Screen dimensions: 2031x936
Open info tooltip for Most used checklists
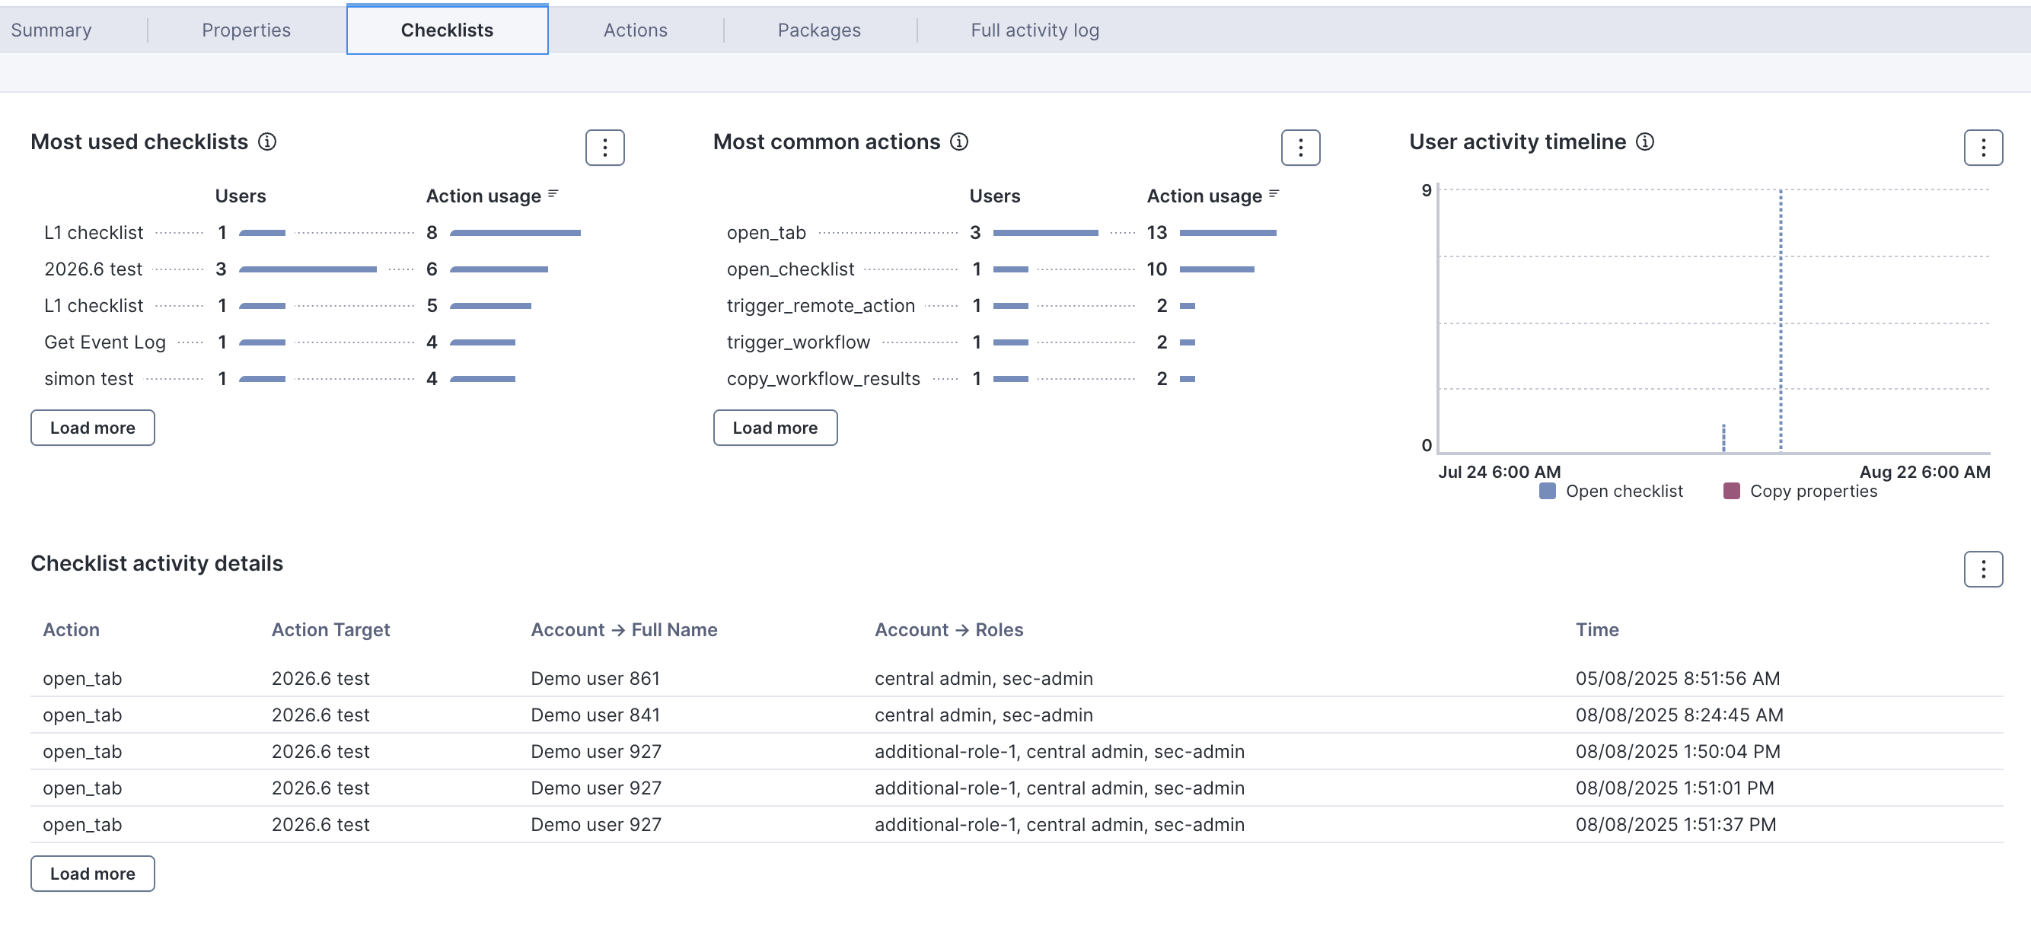pyautogui.click(x=267, y=142)
